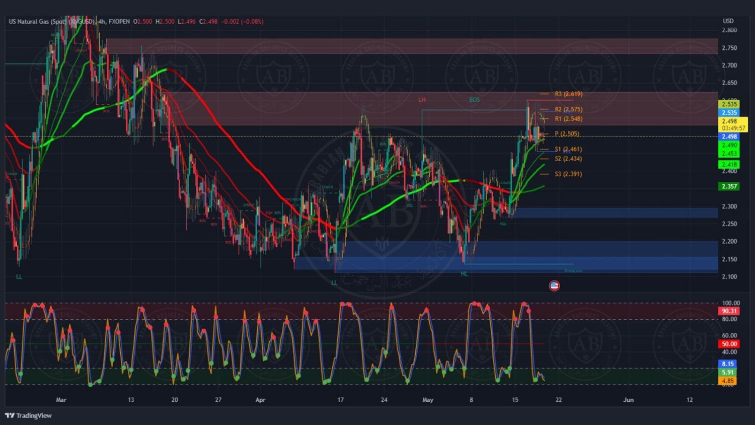Click the green 2.418 price axis tag

click(x=728, y=164)
